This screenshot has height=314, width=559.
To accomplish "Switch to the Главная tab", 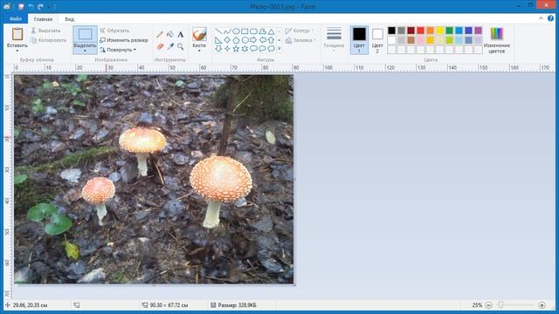I will [43, 19].
